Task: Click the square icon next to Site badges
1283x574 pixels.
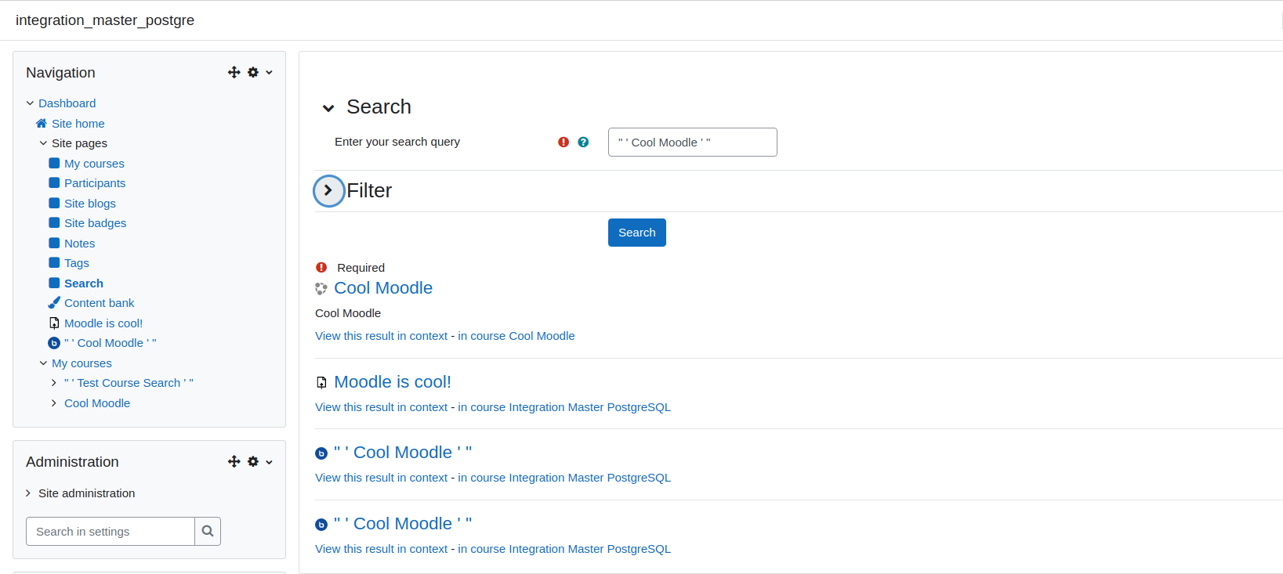Action: click(54, 222)
